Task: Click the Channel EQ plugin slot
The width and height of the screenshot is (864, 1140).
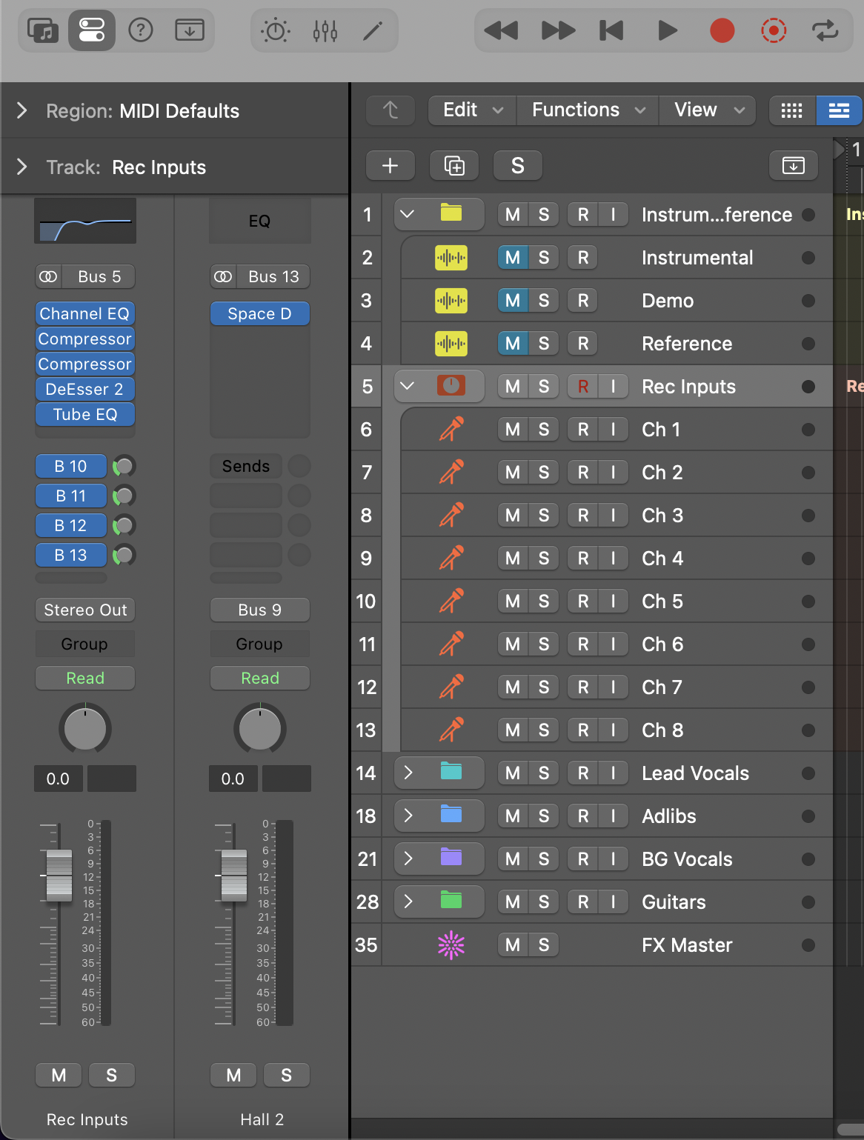Action: pos(84,314)
